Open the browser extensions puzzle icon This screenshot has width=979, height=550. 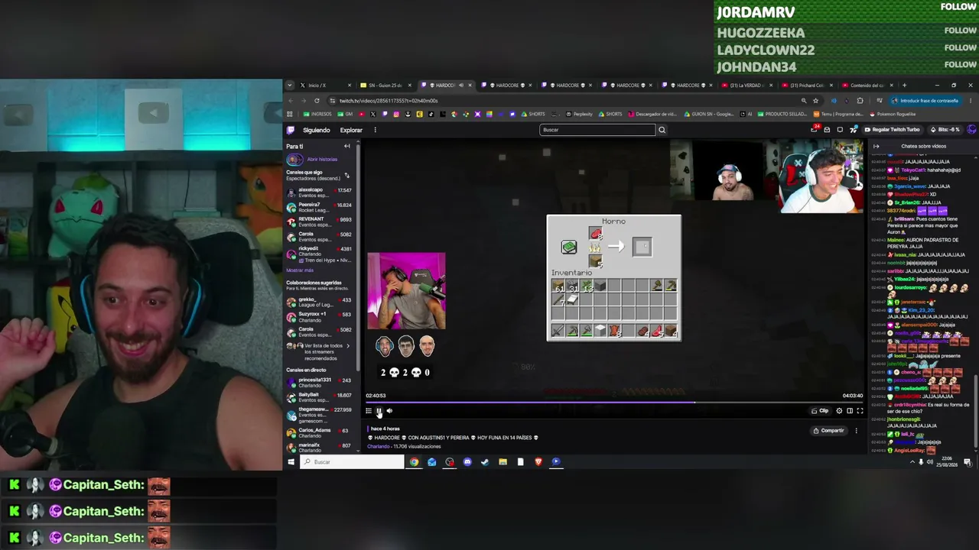coord(860,101)
